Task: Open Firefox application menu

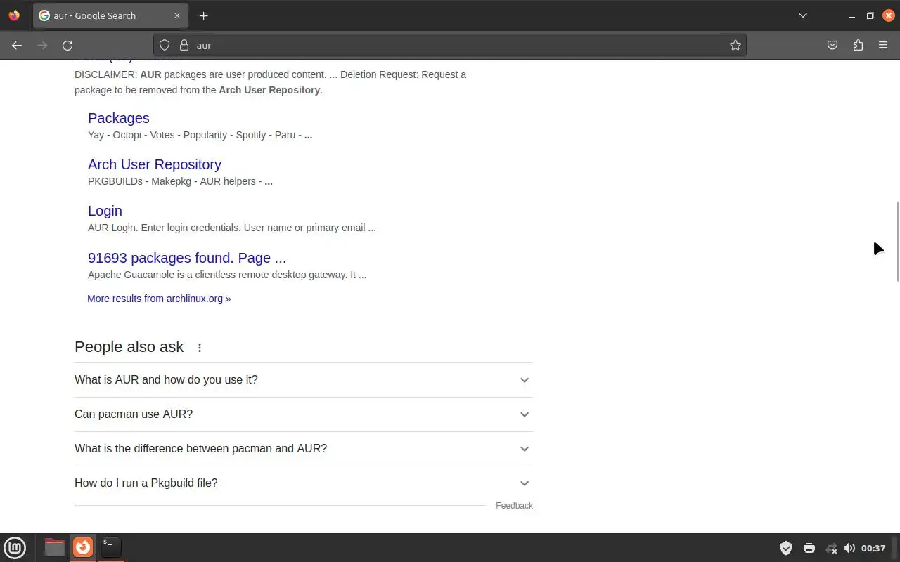Action: (x=883, y=45)
